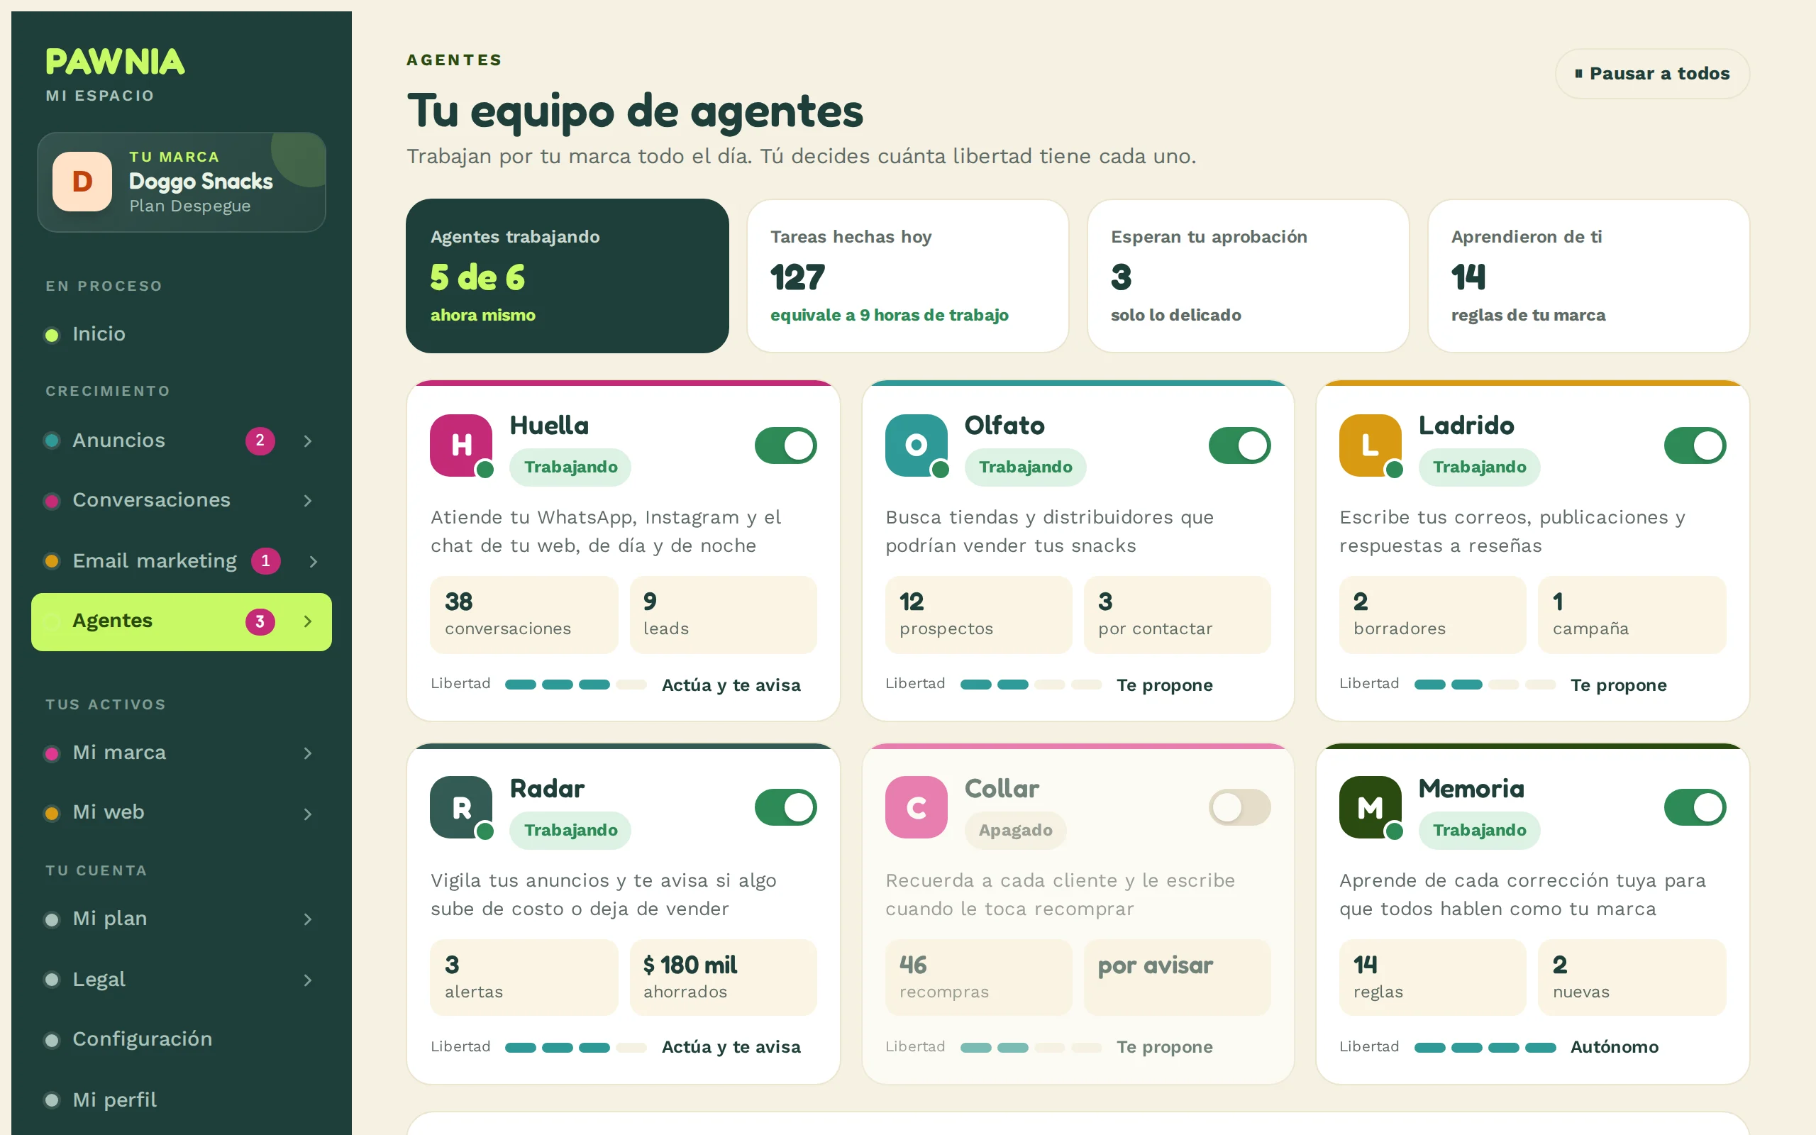1816x1135 pixels.
Task: Toggle the Radar agent off
Action: (x=786, y=807)
